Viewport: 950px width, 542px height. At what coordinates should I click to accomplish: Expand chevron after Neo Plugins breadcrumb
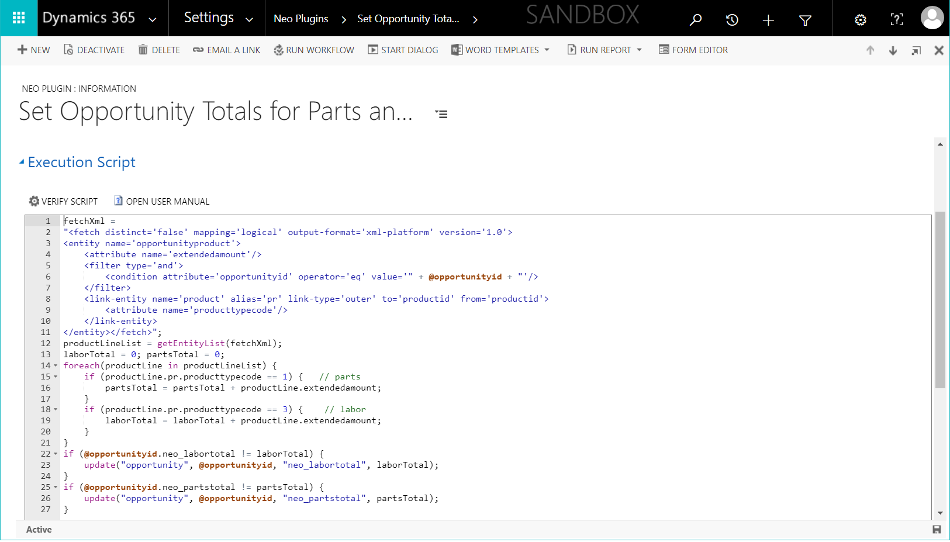(x=344, y=19)
